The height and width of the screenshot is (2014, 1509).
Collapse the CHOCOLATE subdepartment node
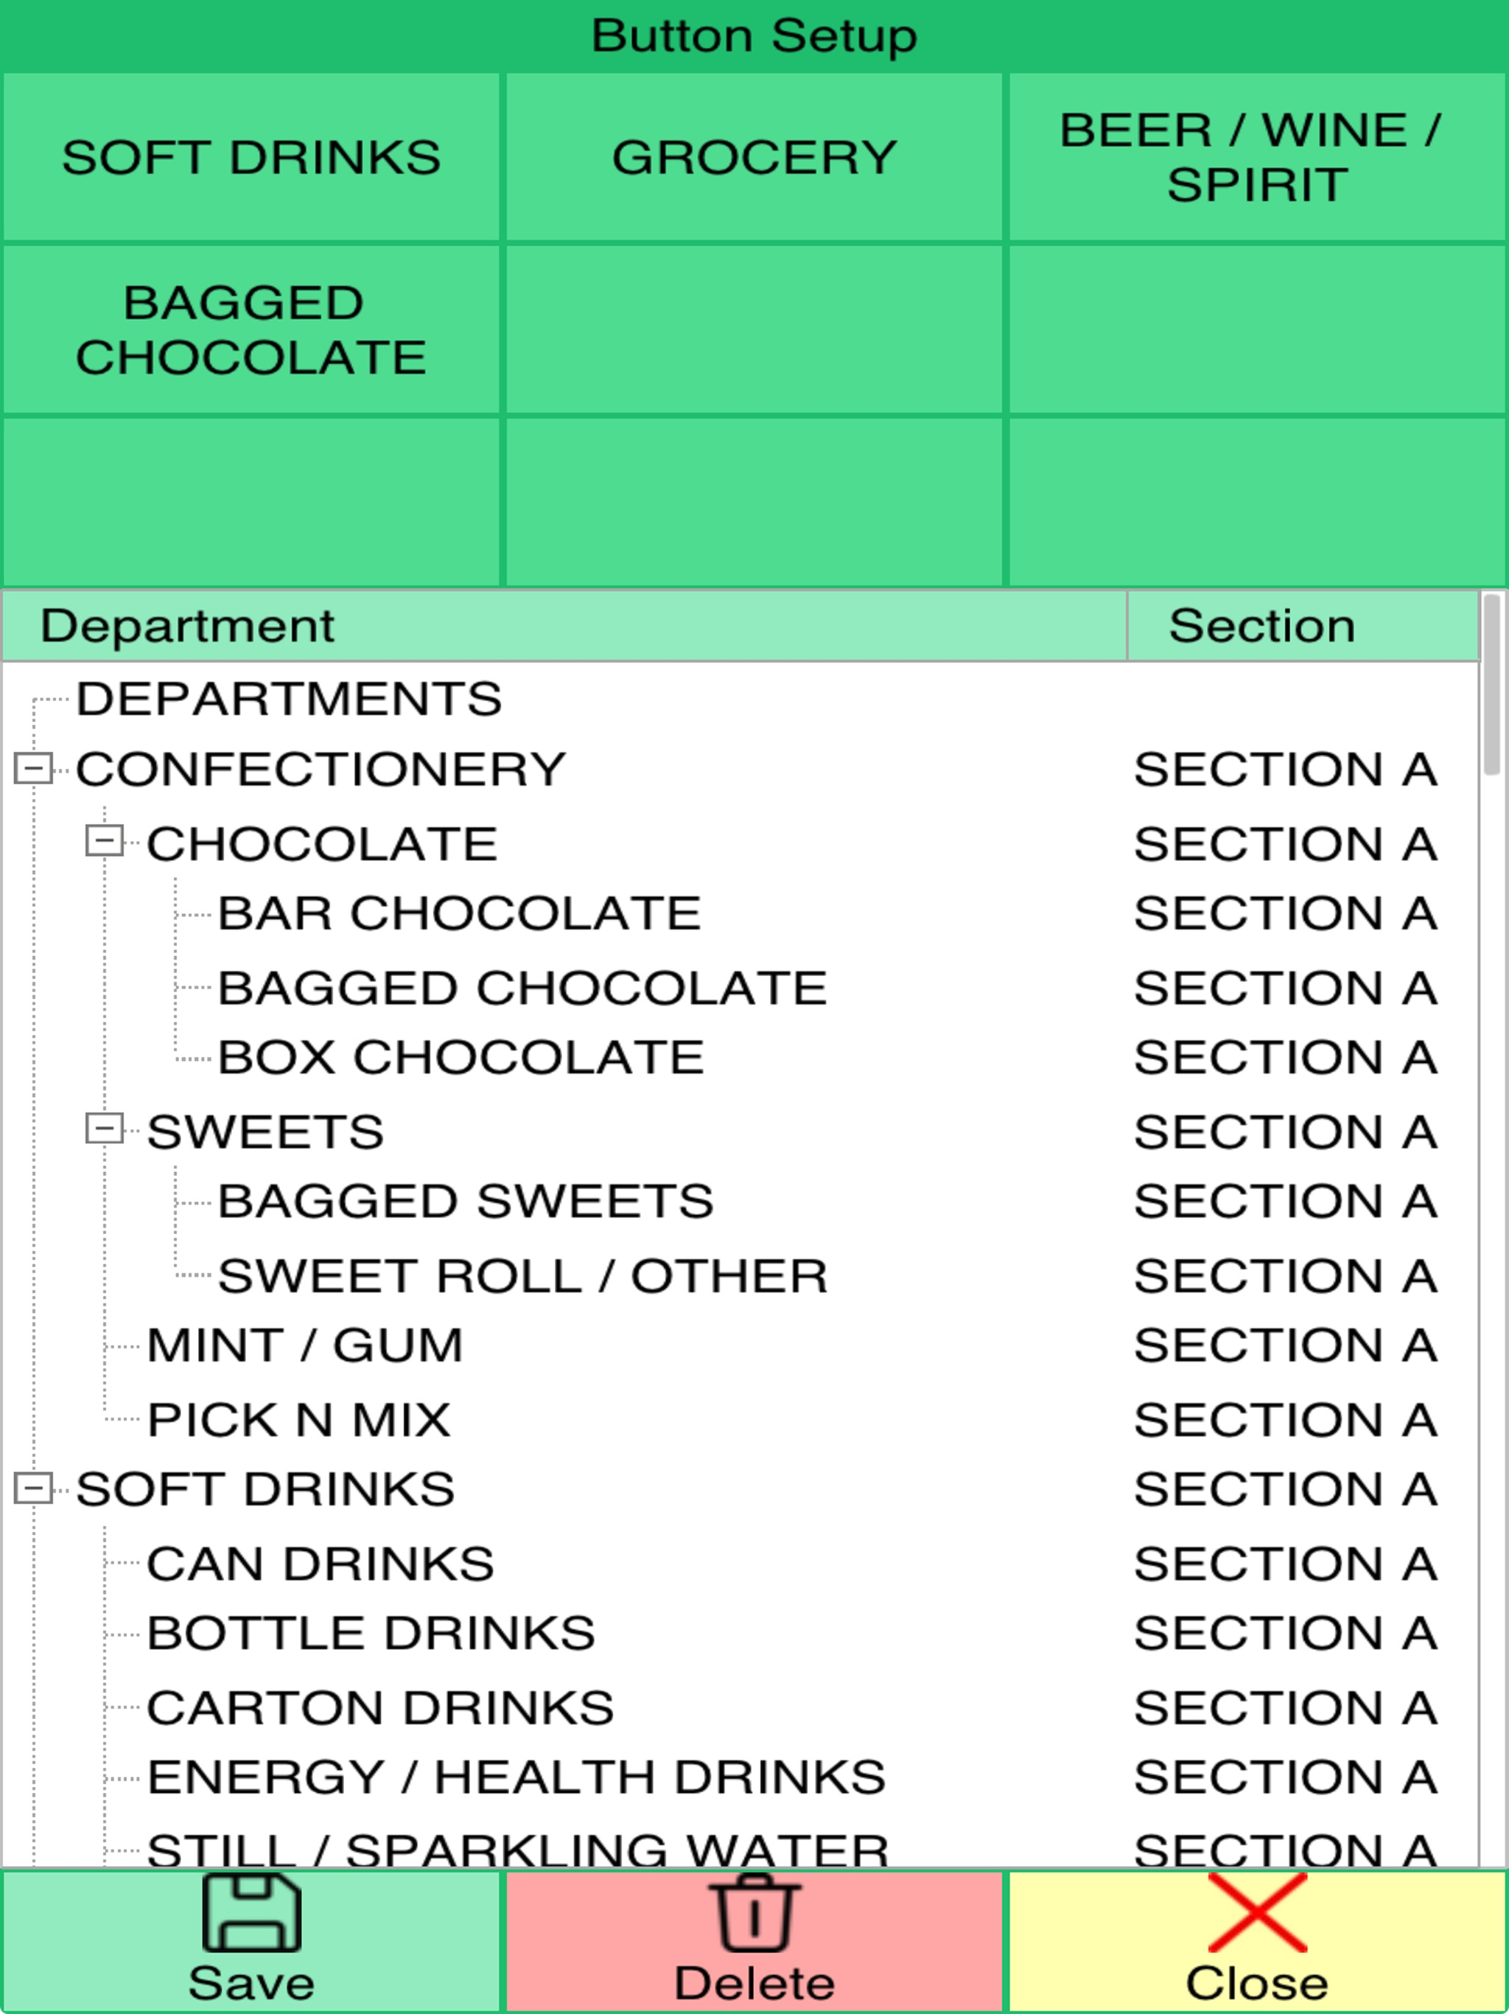coord(105,840)
